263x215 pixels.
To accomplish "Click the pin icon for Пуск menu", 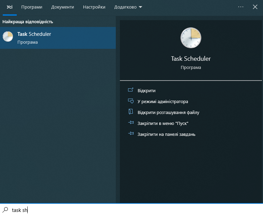I will [x=131, y=123].
